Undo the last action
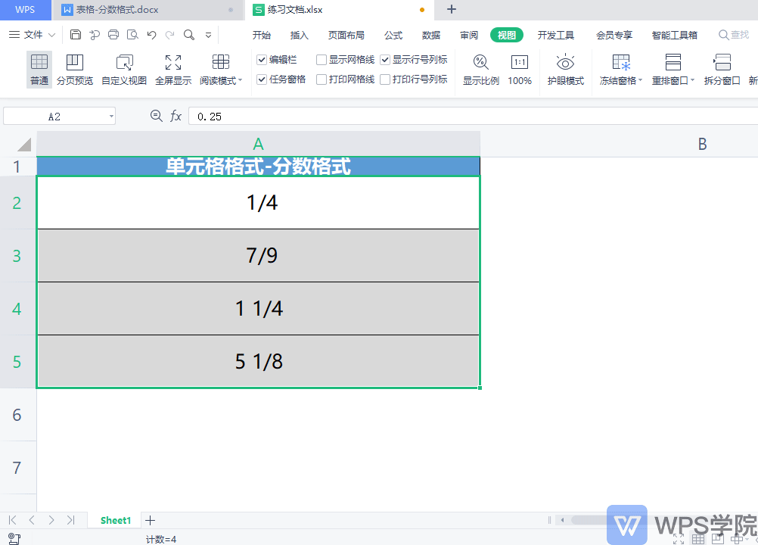Image resolution: width=758 pixels, height=545 pixels. [151, 34]
